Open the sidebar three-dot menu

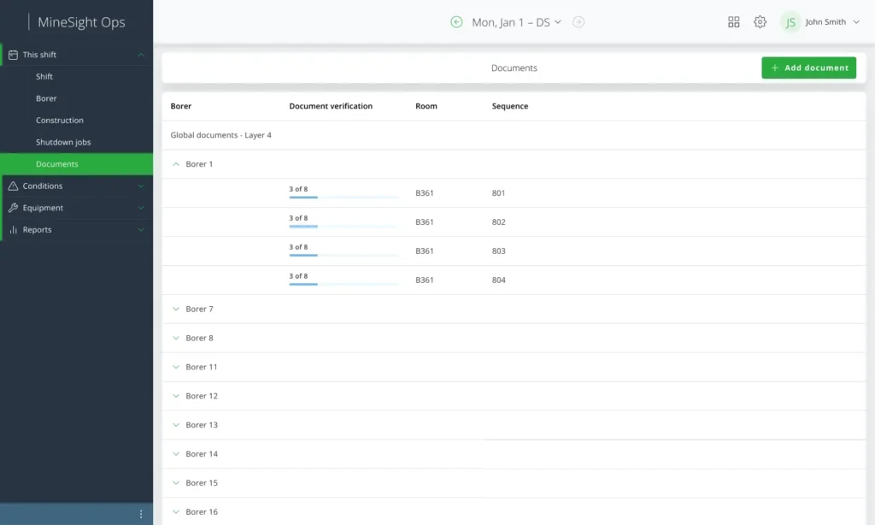(x=141, y=514)
